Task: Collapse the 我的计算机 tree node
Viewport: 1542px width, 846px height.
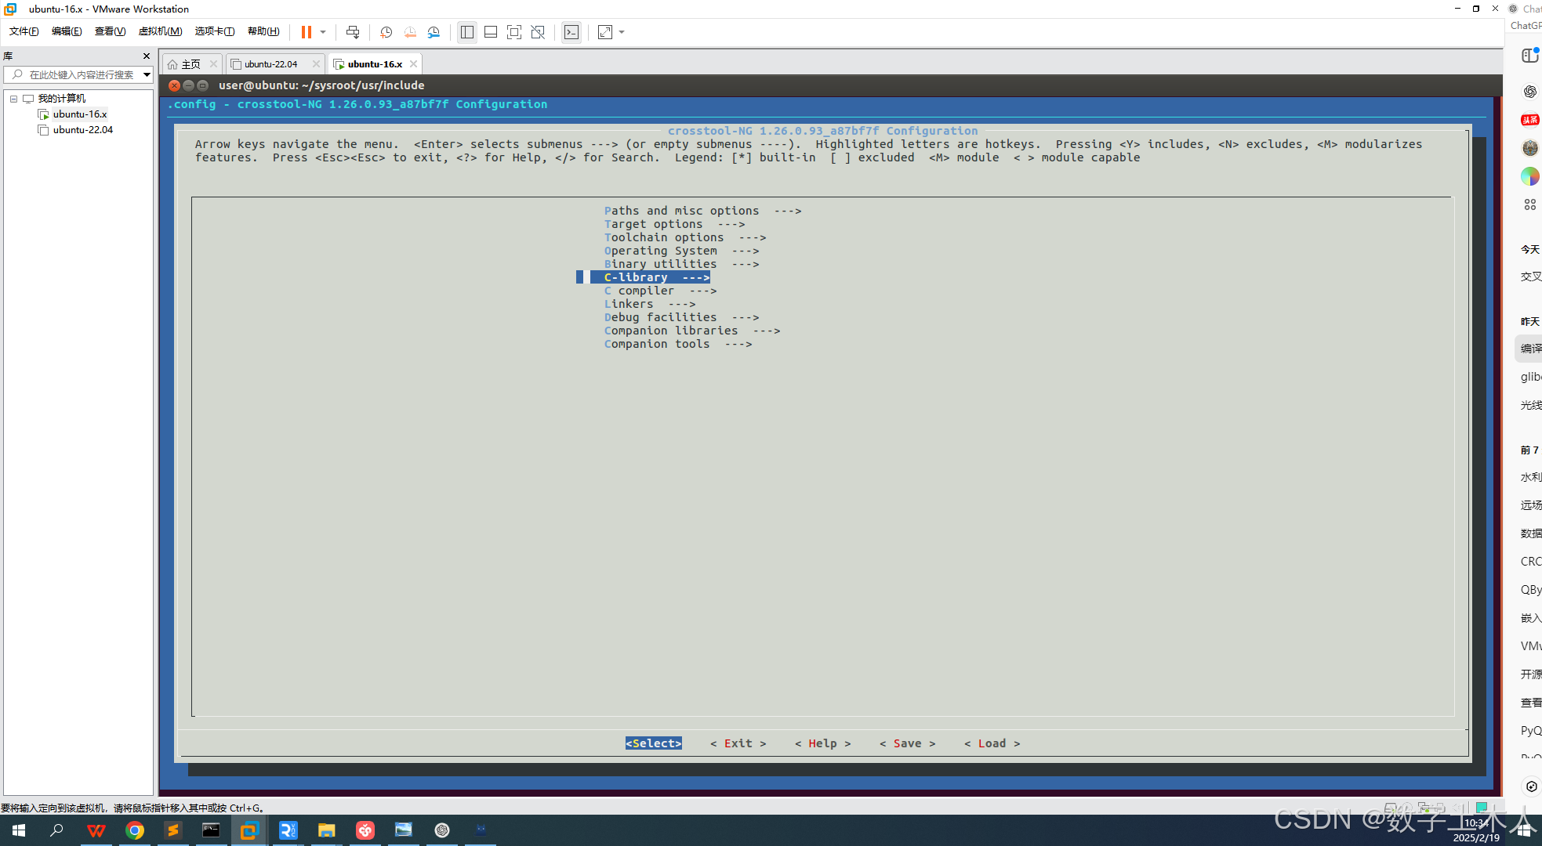Action: tap(13, 99)
